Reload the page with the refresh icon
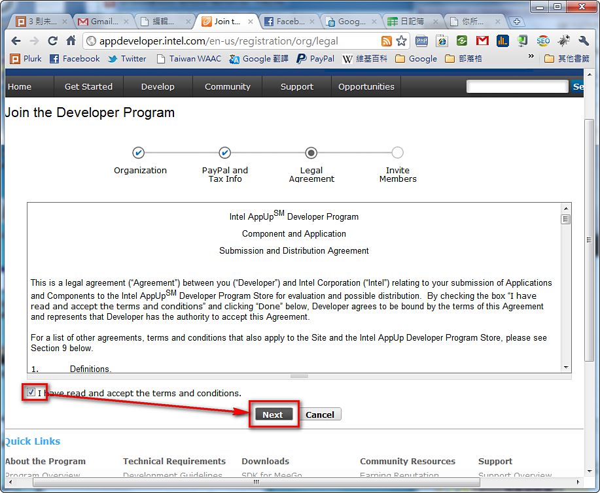The image size is (600, 493). click(53, 41)
